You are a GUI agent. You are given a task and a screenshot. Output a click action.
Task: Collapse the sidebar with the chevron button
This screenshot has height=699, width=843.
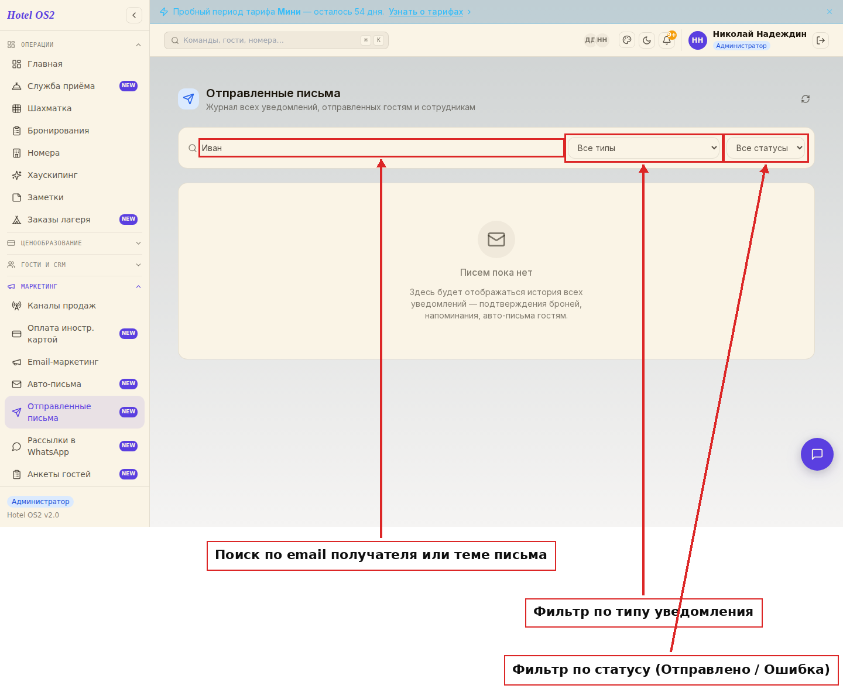[134, 15]
